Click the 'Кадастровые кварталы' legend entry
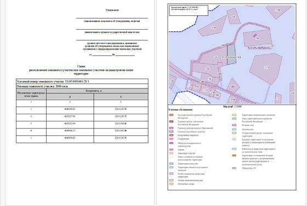The height and width of the screenshot is (206, 307). (x=188, y=135)
